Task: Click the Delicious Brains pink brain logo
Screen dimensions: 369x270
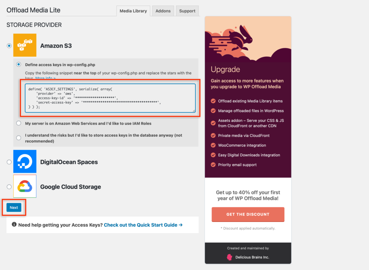Action: pyautogui.click(x=230, y=257)
